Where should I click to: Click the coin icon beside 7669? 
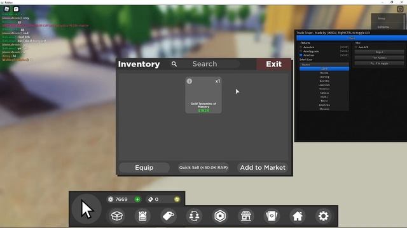pos(111,199)
